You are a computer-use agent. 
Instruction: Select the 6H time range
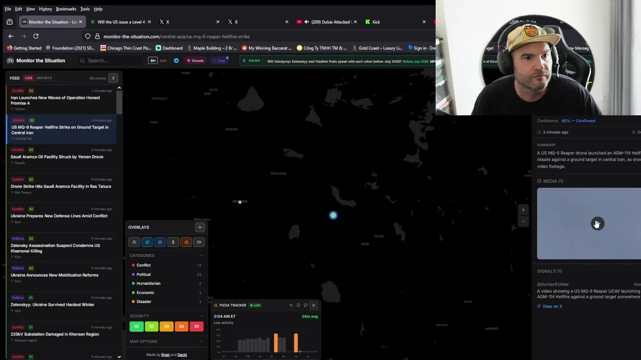[x=153, y=60]
